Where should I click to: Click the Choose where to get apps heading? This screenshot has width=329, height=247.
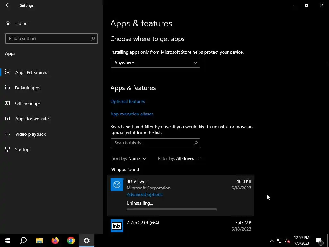pos(147,39)
